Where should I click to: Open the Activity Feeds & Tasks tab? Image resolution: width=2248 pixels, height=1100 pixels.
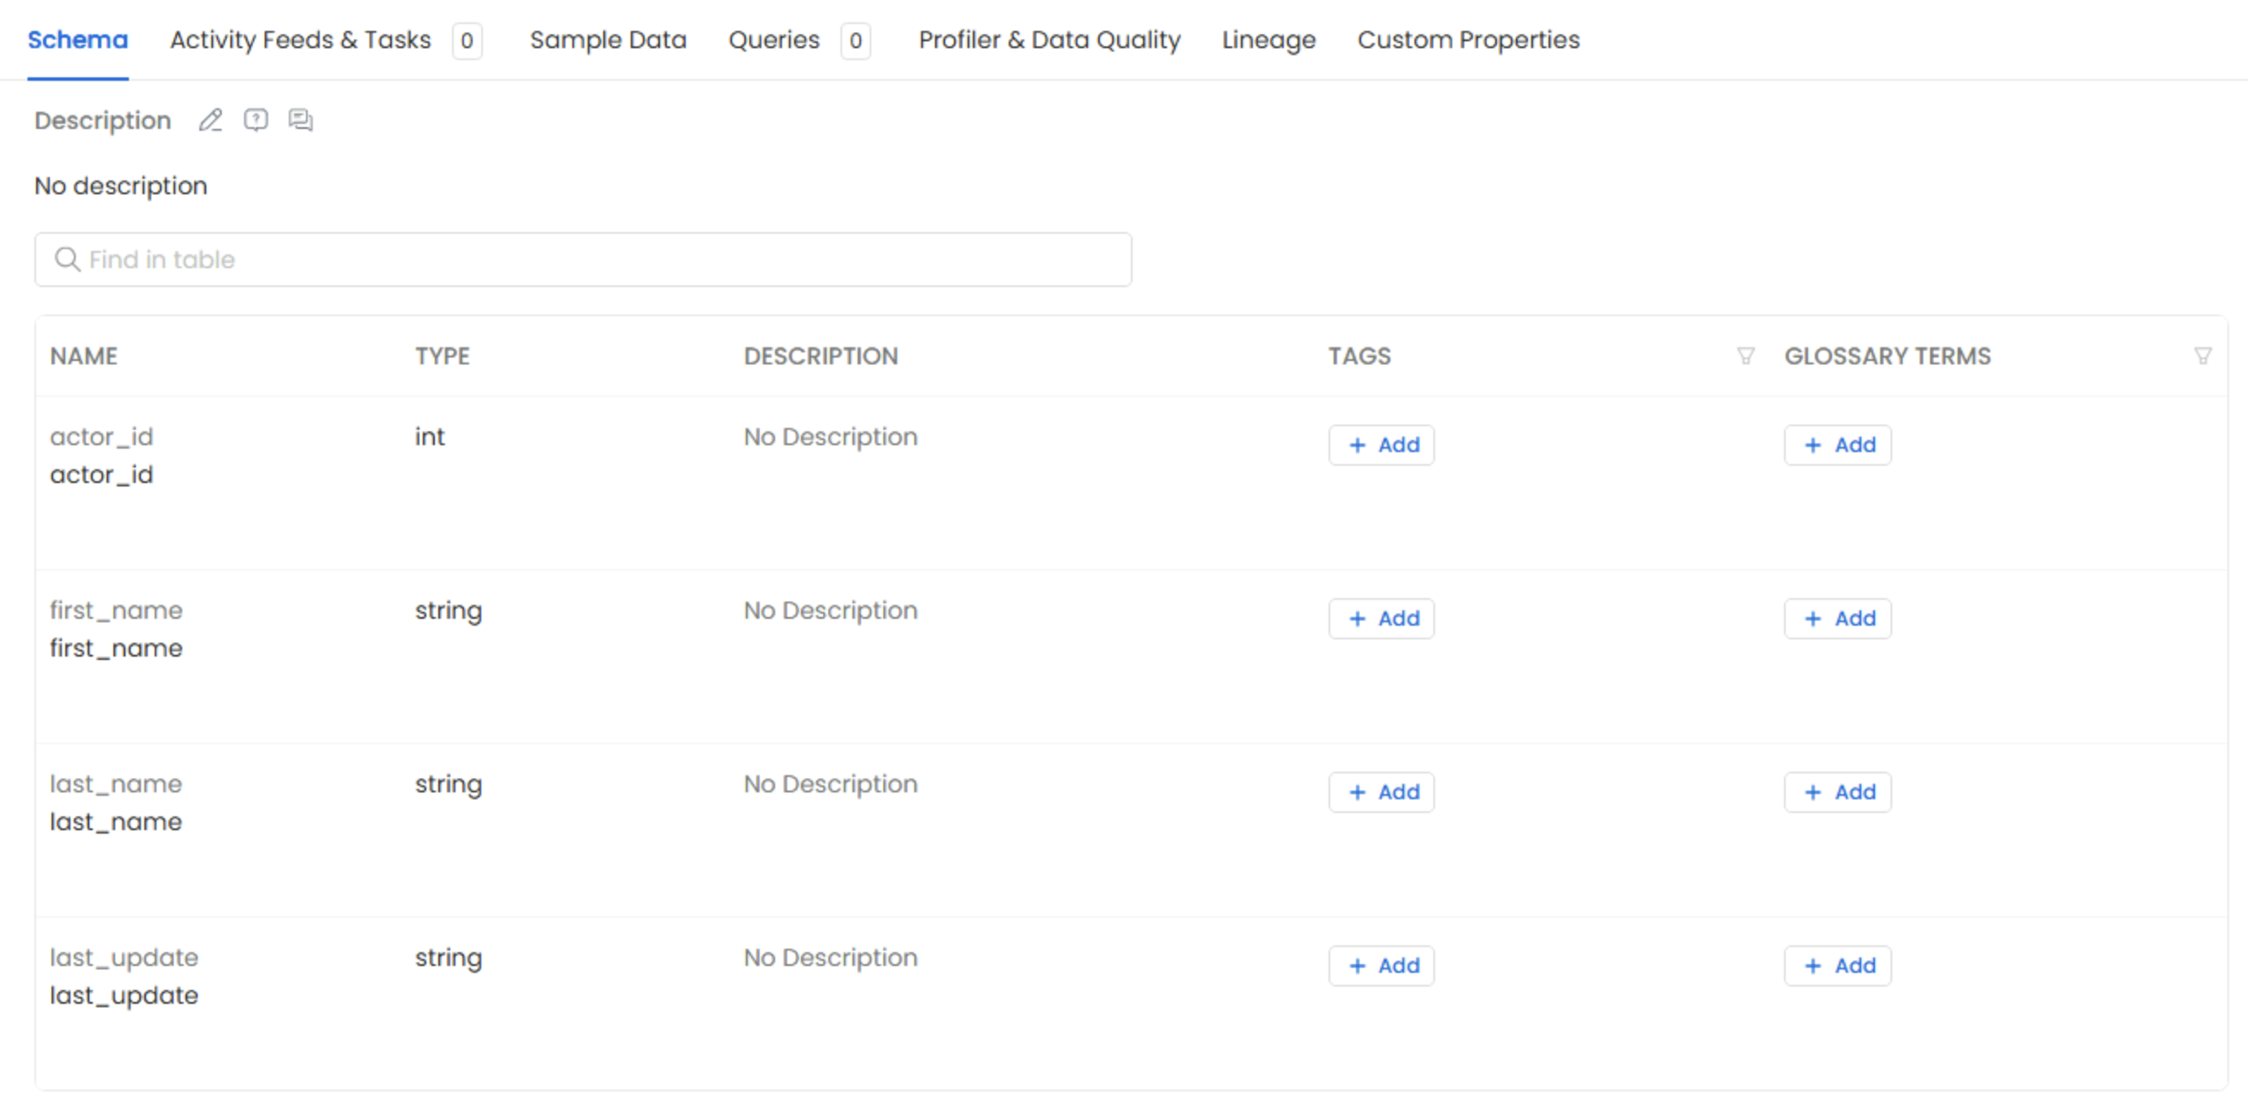[300, 40]
